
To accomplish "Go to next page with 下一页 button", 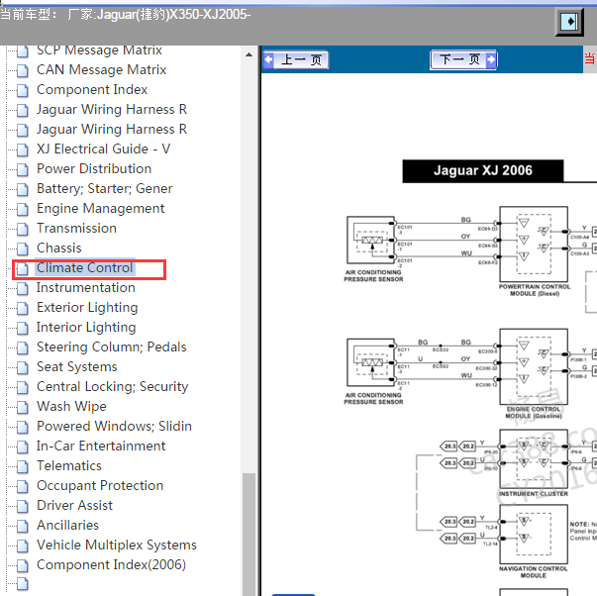I will tap(463, 59).
